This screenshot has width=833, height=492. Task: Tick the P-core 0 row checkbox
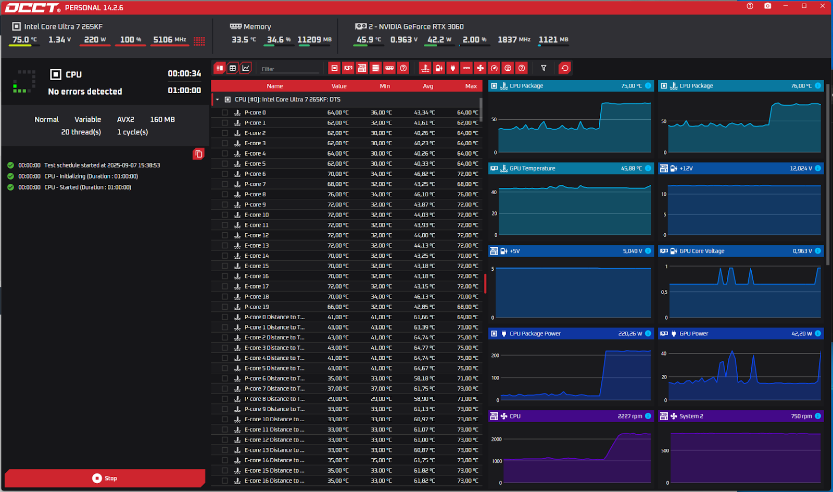pos(225,112)
